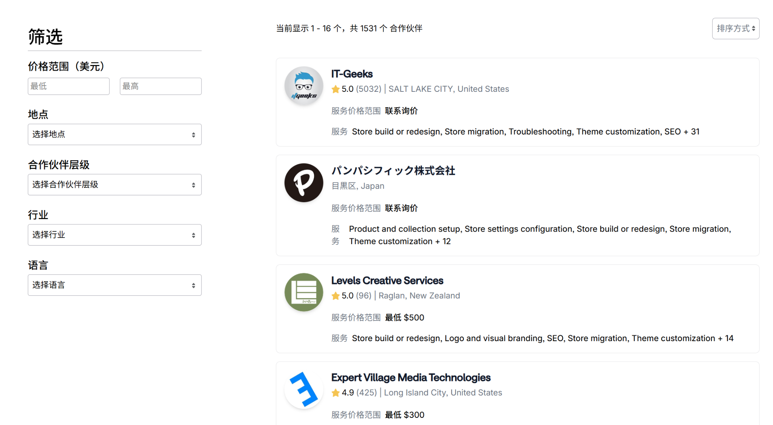Expand the 选择地点 location dropdown
The image size is (773, 425).
(x=114, y=134)
